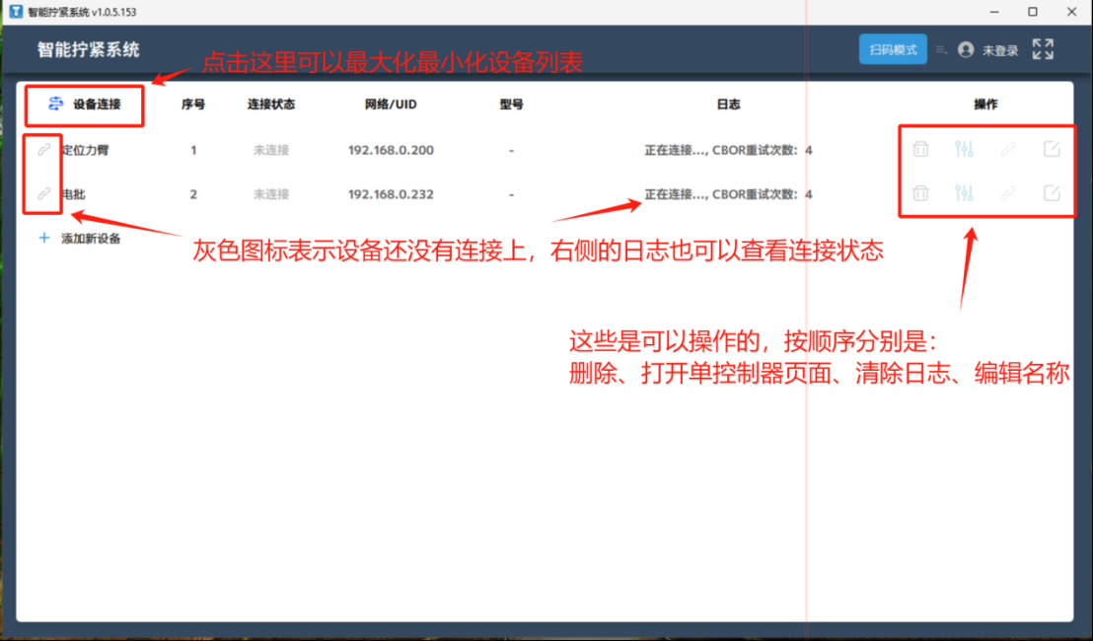Toggle fullscreen with the expand arrows icon
The width and height of the screenshot is (1093, 641).
click(x=1043, y=49)
